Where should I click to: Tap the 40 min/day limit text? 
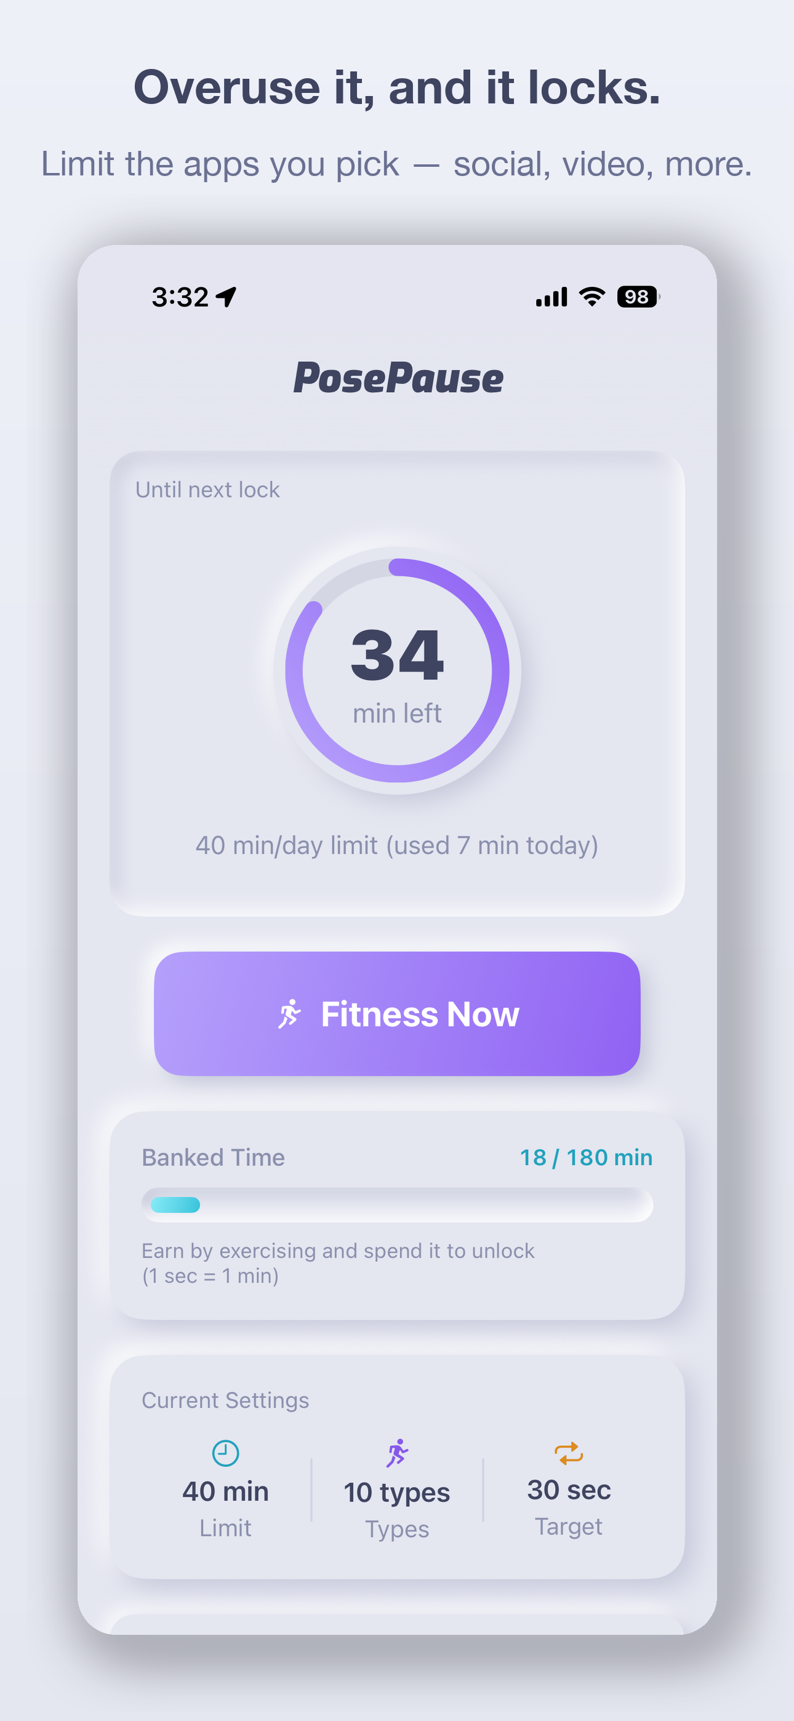pyautogui.click(x=397, y=846)
